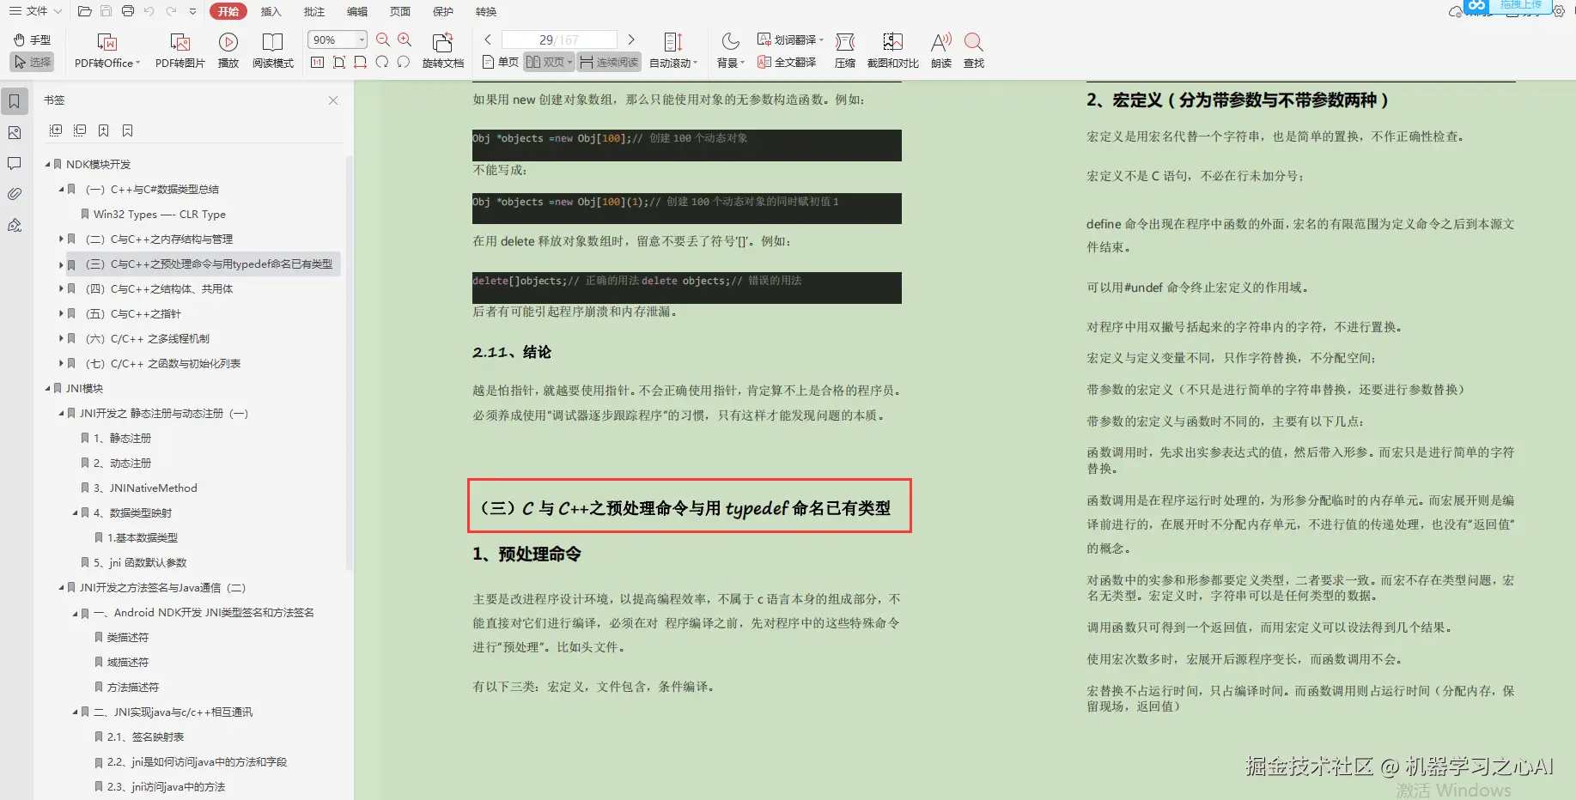Click the bookmarks panel vertical scrollbar

pyautogui.click(x=350, y=364)
